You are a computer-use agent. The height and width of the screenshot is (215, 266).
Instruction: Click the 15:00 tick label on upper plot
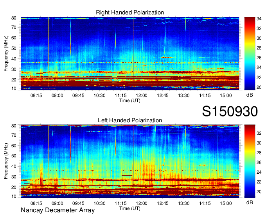(226, 95)
